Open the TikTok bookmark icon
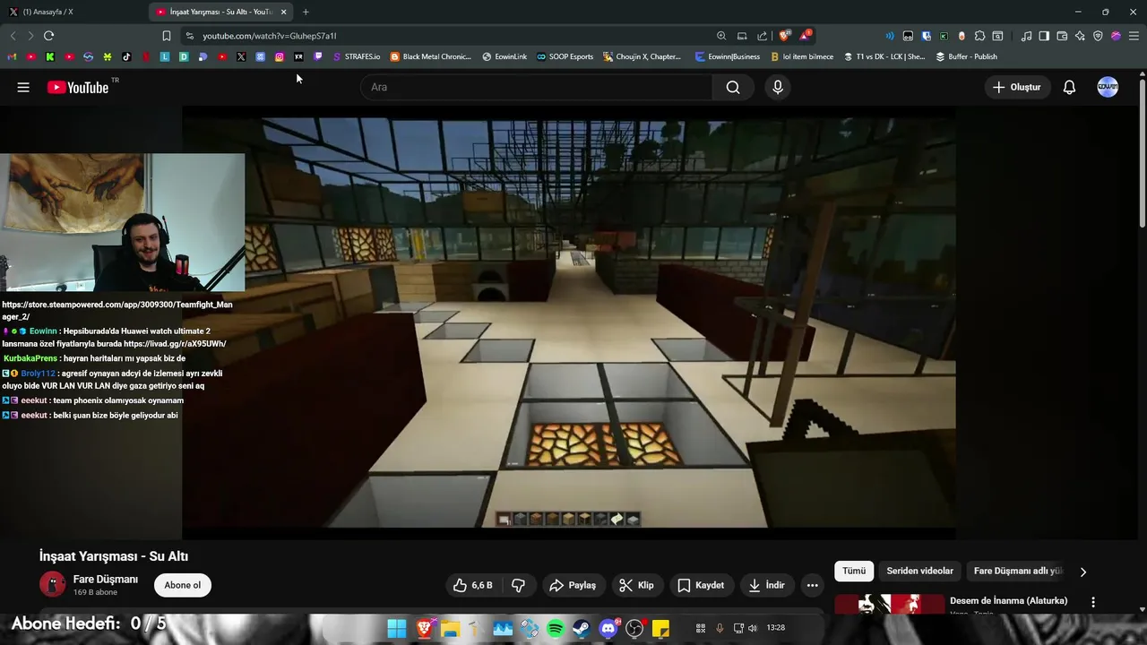This screenshot has width=1147, height=645. 126,56
